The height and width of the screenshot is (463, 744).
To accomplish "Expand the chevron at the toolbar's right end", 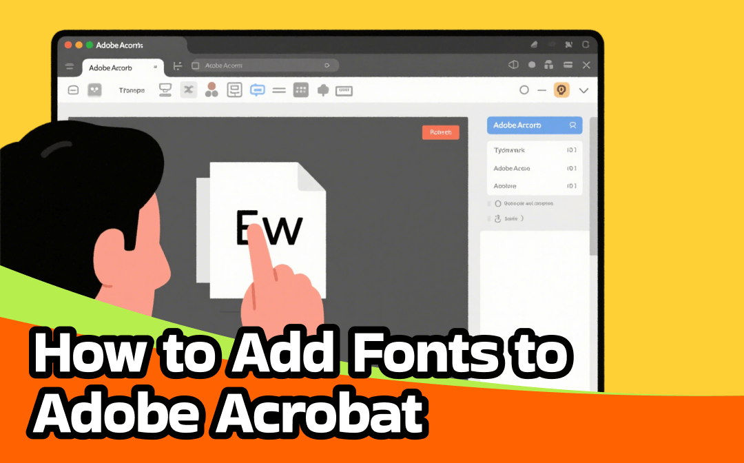I will pyautogui.click(x=583, y=90).
